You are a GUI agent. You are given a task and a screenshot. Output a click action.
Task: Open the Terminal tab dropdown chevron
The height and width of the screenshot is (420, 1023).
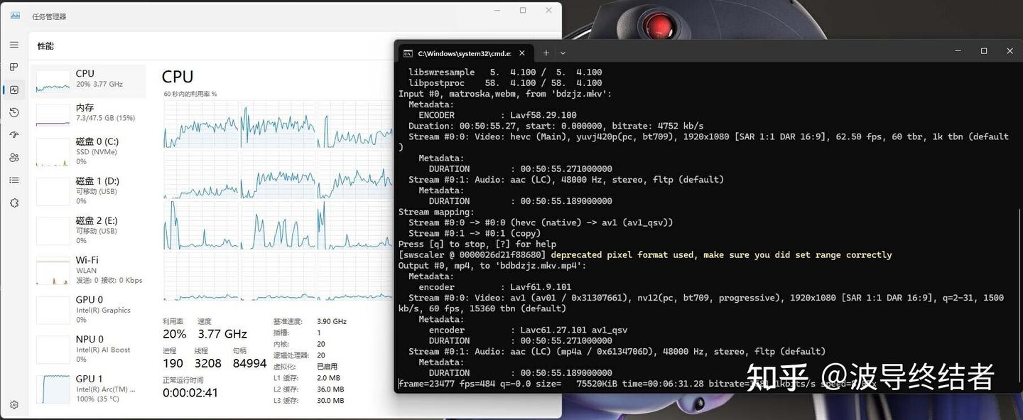(563, 53)
